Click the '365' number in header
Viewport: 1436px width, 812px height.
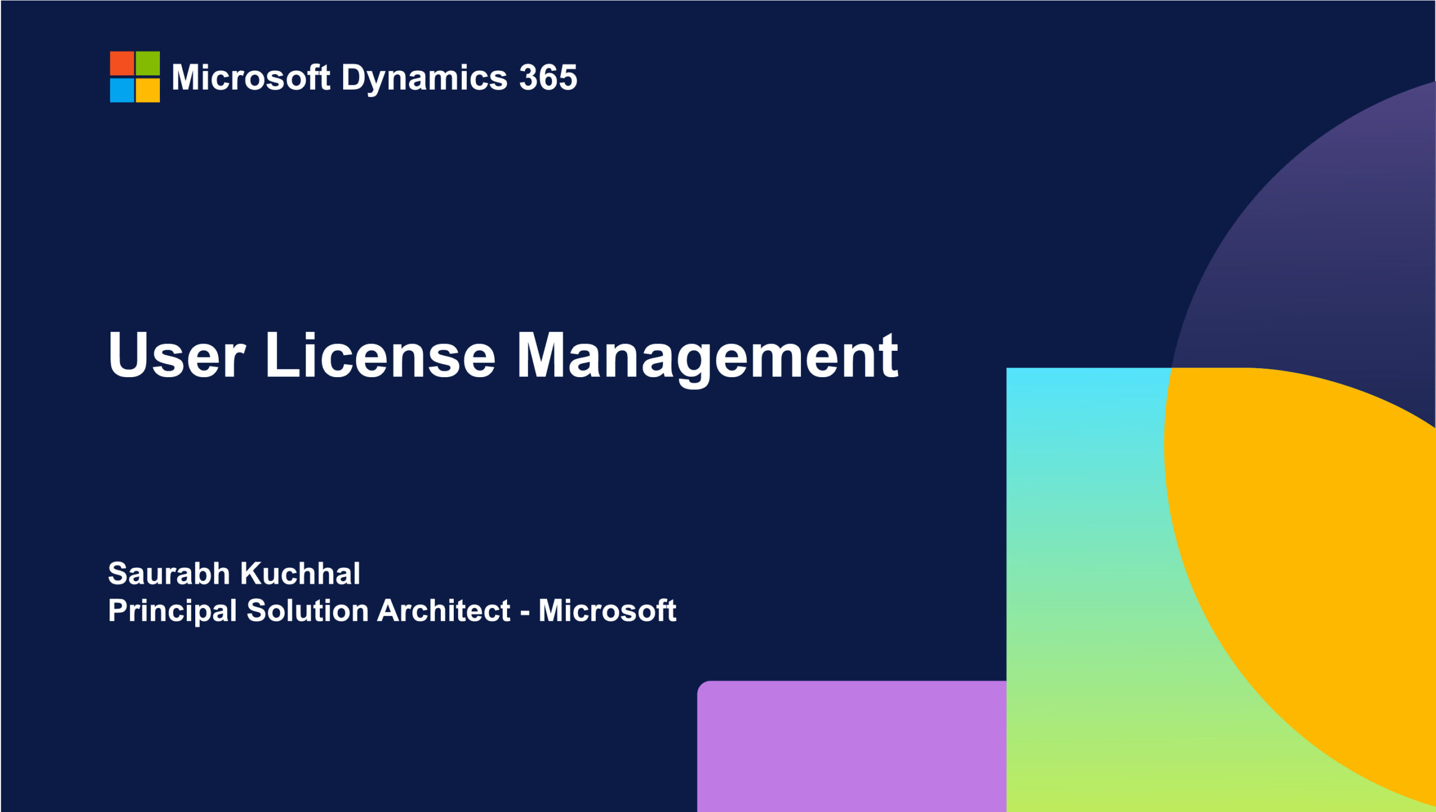548,77
